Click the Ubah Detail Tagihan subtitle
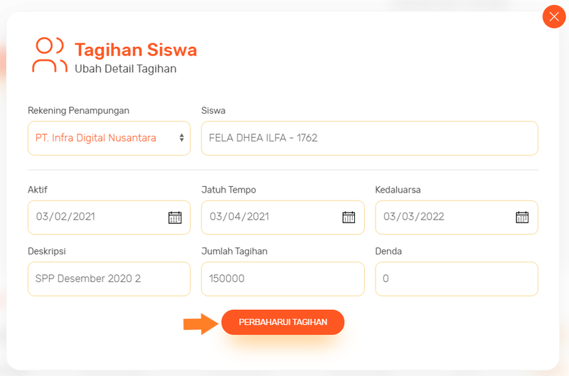Screen dimensions: 569x376 click(x=126, y=69)
